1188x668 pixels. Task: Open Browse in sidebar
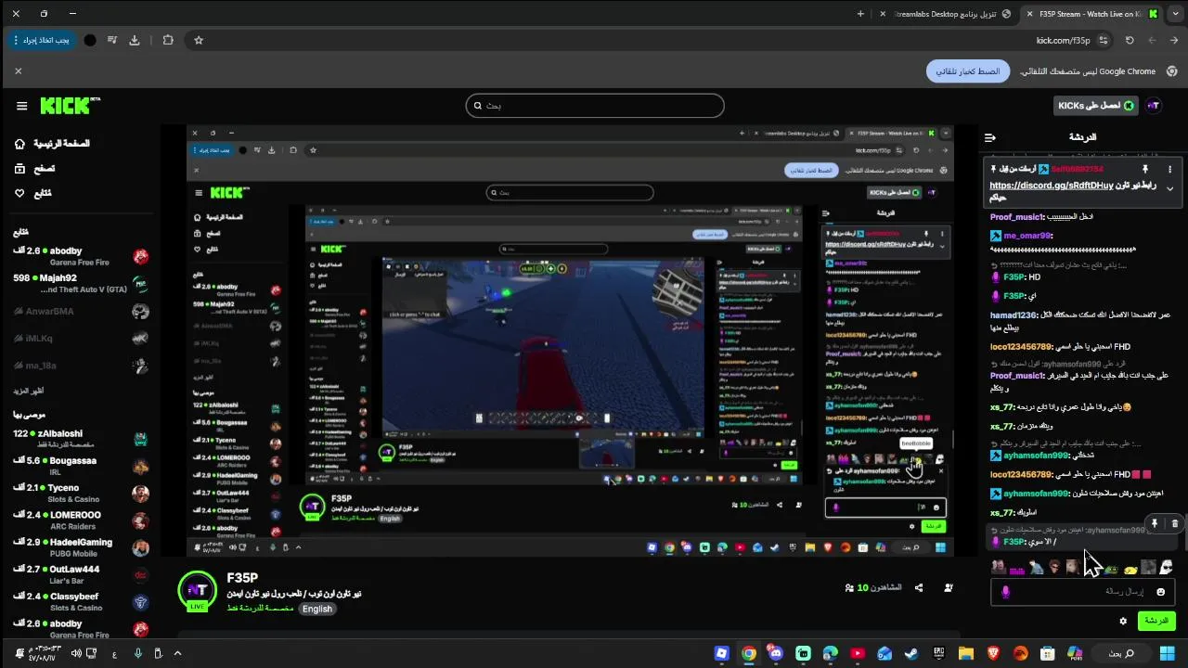tap(34, 169)
